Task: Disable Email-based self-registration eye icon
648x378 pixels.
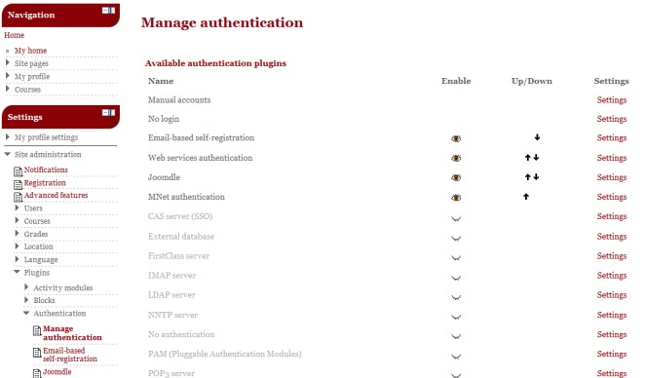Action: (x=456, y=138)
